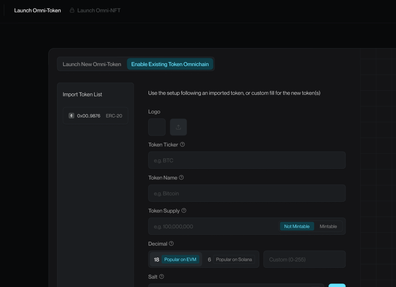Click the lock icon beside Launch Omni-NFT
Image resolution: width=396 pixels, height=287 pixels.
pyautogui.click(x=72, y=10)
